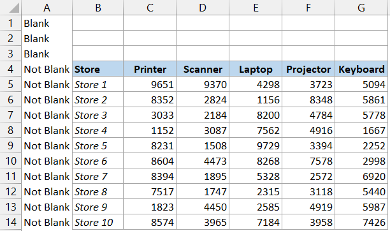390x231 pixels.
Task: Select the Store 1 cell
Action: tap(97, 84)
